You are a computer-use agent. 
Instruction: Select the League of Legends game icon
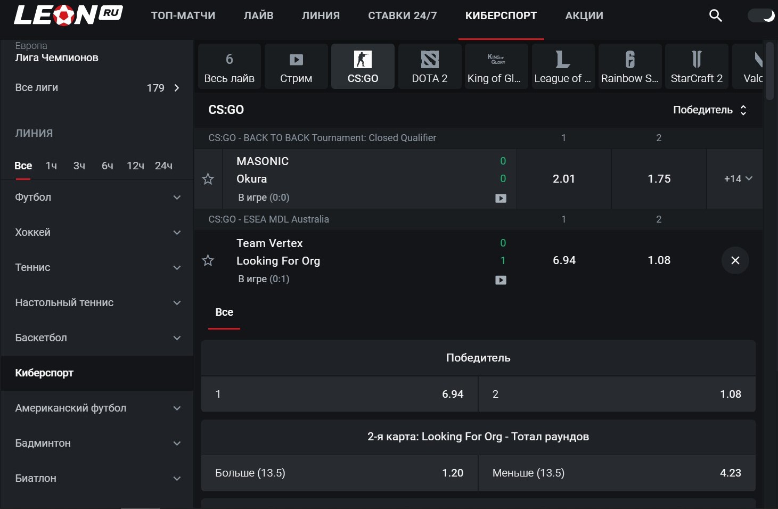click(563, 66)
